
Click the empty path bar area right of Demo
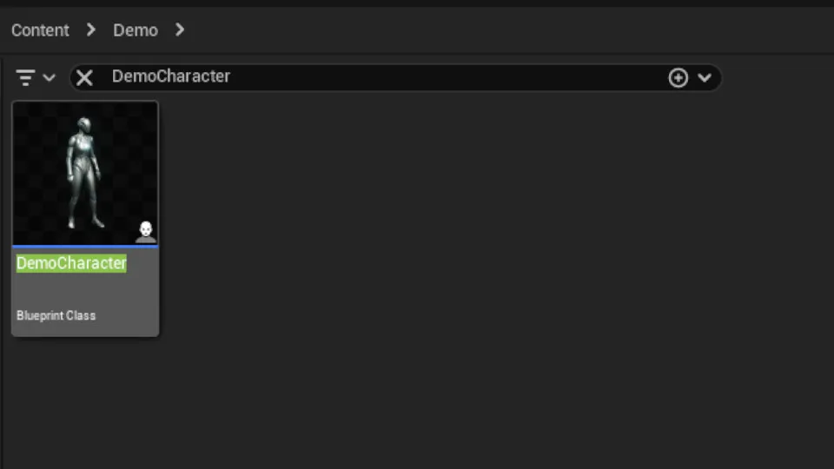point(506,30)
